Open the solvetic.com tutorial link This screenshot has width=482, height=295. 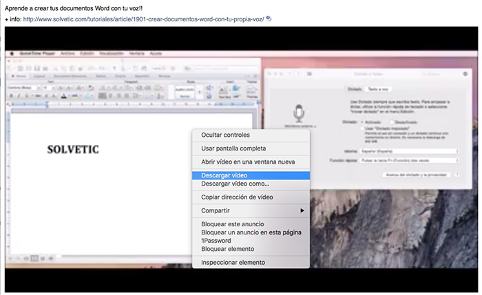[143, 19]
